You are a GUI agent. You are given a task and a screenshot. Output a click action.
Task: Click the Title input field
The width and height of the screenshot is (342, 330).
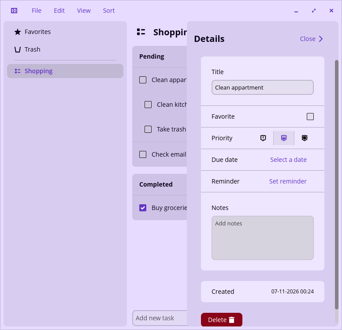pos(263,87)
